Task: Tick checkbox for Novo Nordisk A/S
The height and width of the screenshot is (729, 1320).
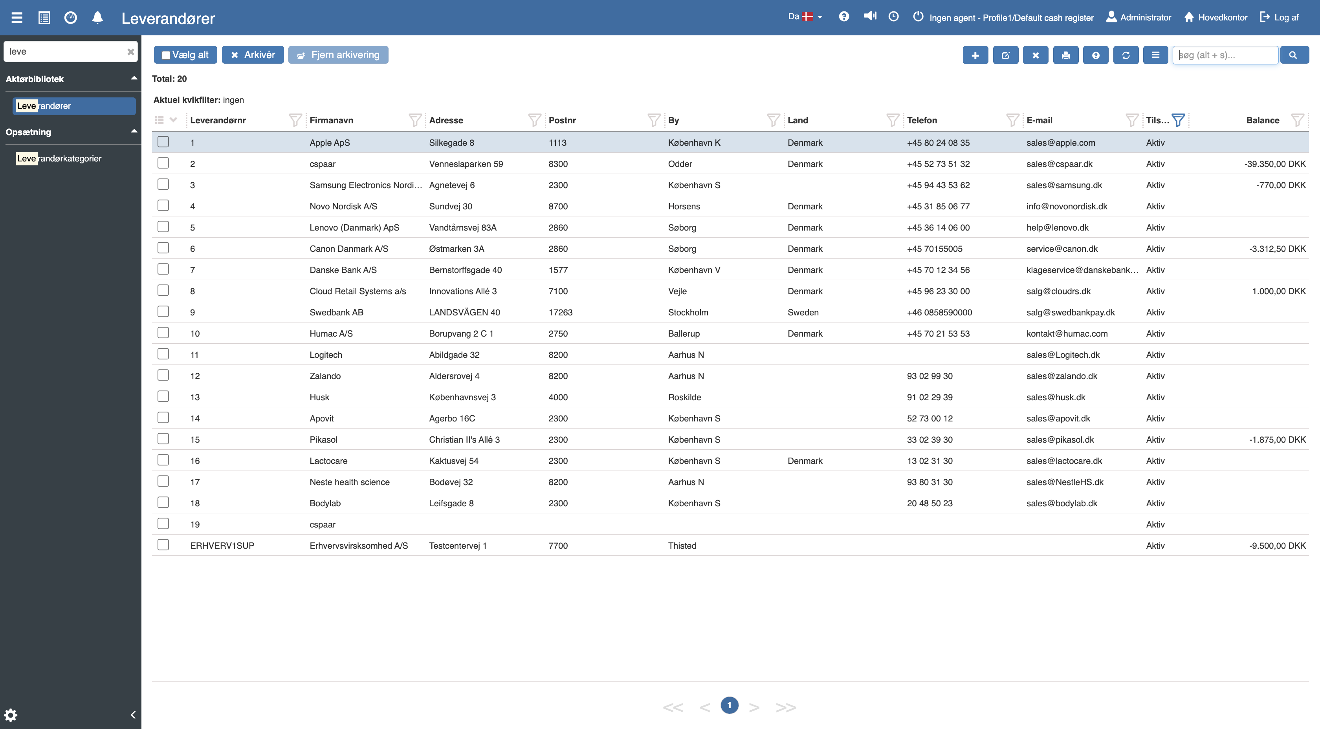Action: 163,205
